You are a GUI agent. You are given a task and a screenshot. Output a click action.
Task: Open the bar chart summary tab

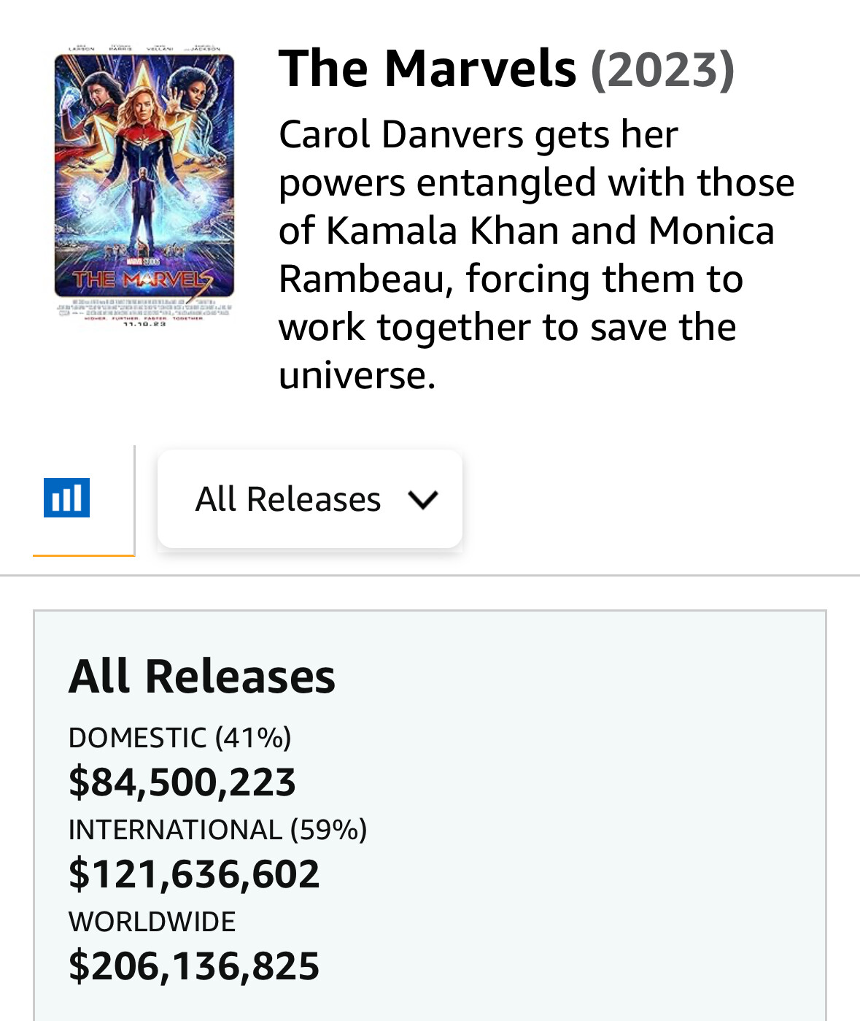point(66,498)
